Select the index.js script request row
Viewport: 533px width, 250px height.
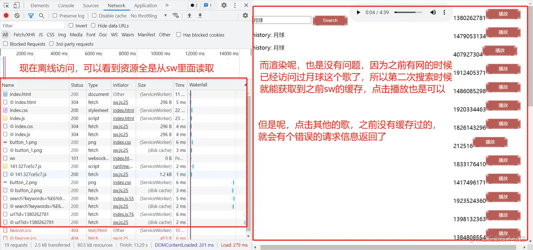point(123,118)
